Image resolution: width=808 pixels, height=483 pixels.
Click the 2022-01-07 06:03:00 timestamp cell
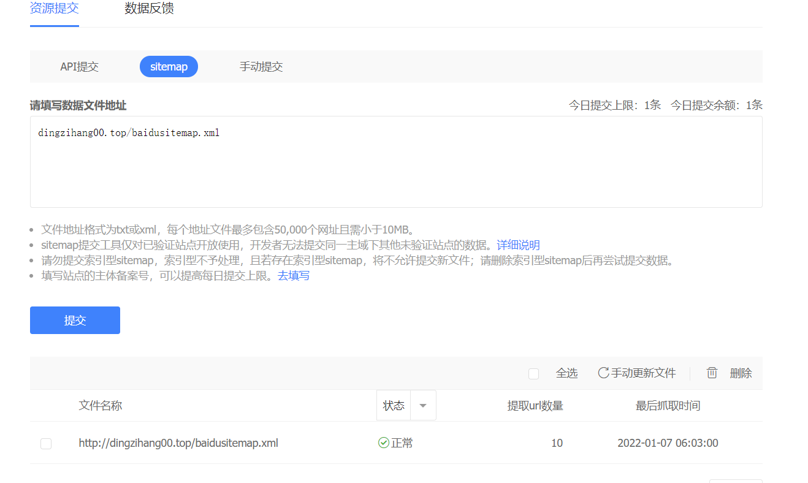click(668, 443)
